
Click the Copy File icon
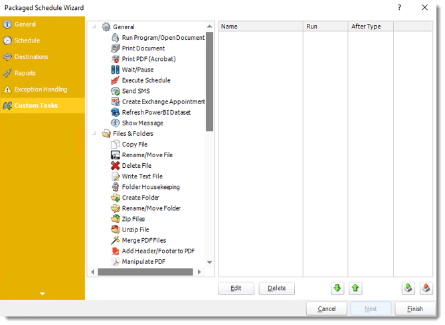point(115,145)
